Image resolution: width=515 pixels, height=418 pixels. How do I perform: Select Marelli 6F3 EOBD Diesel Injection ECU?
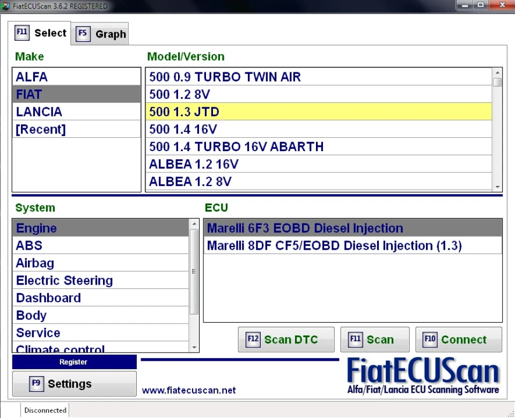coord(353,228)
